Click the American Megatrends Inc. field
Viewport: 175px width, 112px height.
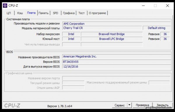pos(117,57)
